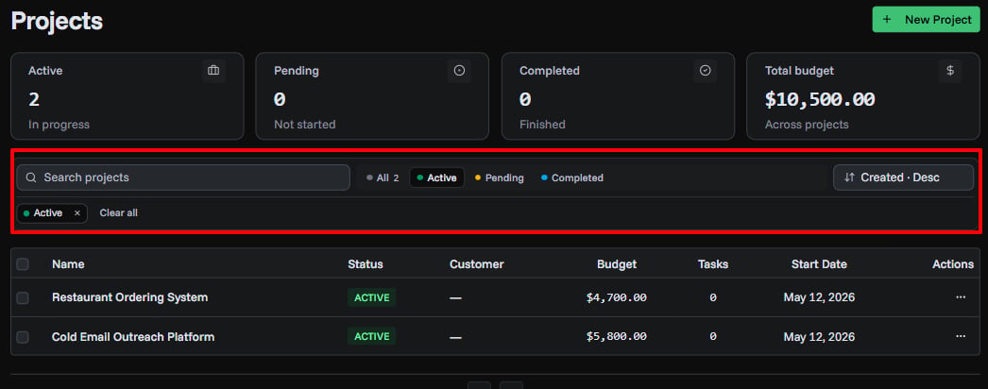Screen dimensions: 988x389
Task: Click the Budget column header
Action: coord(617,264)
